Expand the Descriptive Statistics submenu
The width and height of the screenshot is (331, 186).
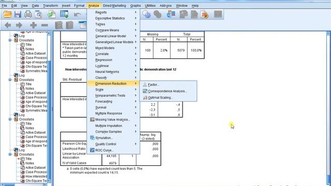pos(113,18)
